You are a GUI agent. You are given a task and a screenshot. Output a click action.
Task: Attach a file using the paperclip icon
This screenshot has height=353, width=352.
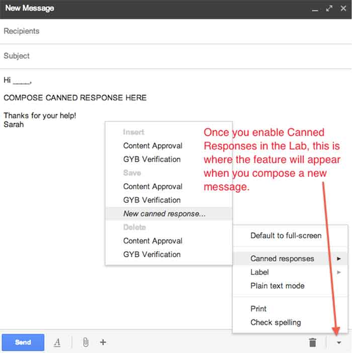[x=85, y=342]
